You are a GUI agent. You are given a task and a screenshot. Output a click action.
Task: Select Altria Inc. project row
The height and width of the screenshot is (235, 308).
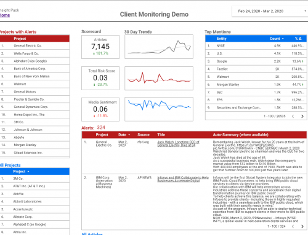34,232
